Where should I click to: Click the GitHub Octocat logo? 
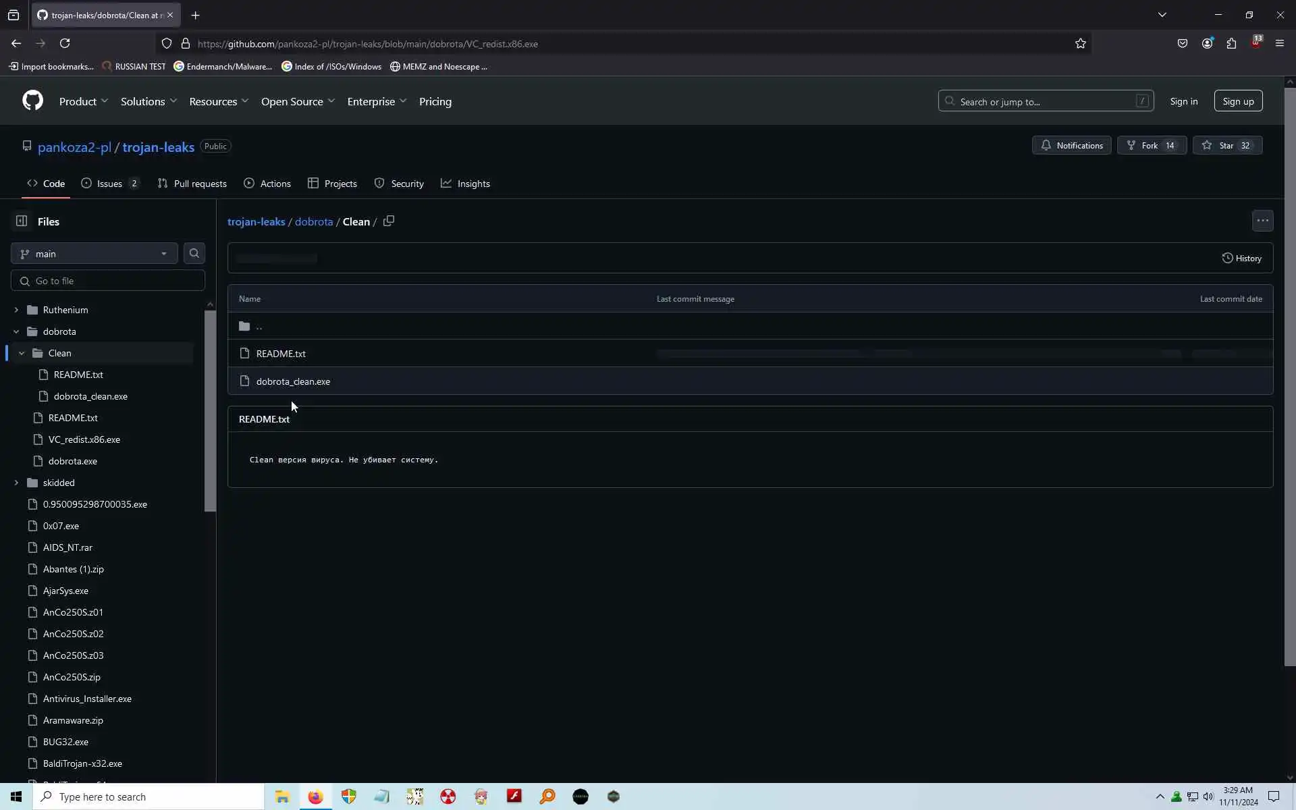coord(32,101)
